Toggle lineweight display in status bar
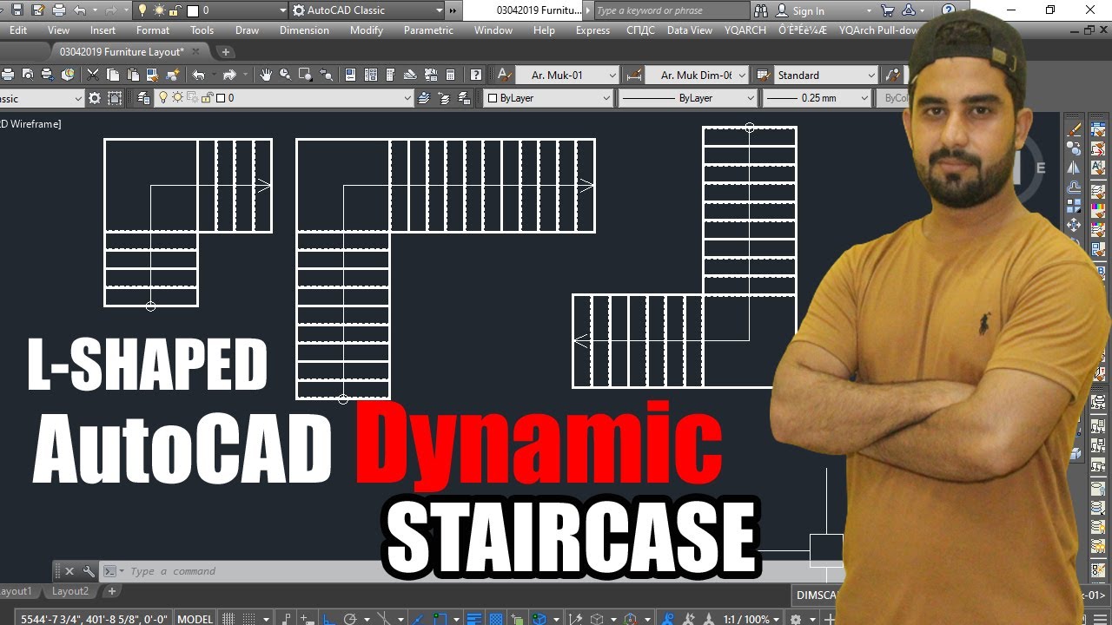The height and width of the screenshot is (625, 1112). 474,619
